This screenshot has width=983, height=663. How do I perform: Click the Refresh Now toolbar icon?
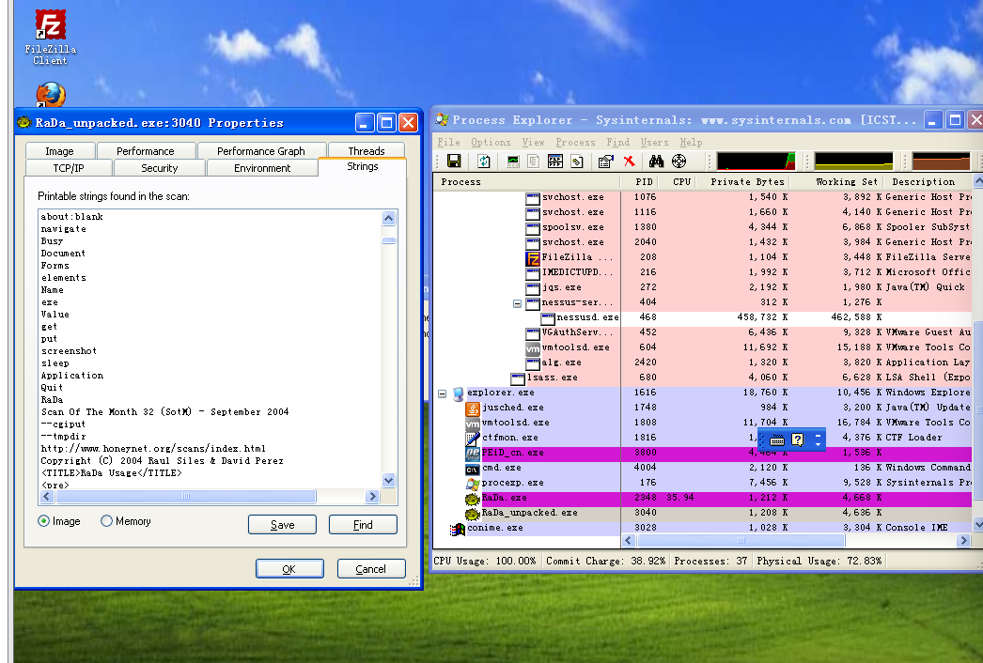[484, 161]
